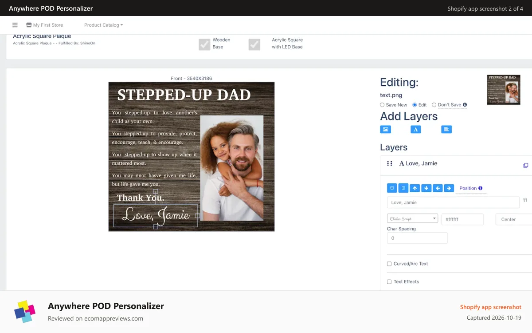Click top handle of Love, Jamie box
The width and height of the screenshot is (532, 333).
click(x=156, y=191)
